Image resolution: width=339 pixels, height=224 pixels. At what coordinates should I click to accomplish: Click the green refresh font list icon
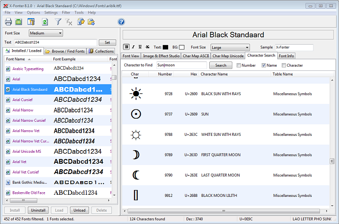tap(45, 22)
